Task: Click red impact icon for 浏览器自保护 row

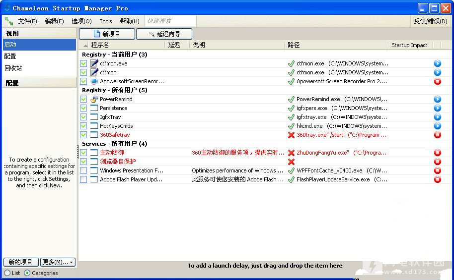Action: tap(437, 162)
